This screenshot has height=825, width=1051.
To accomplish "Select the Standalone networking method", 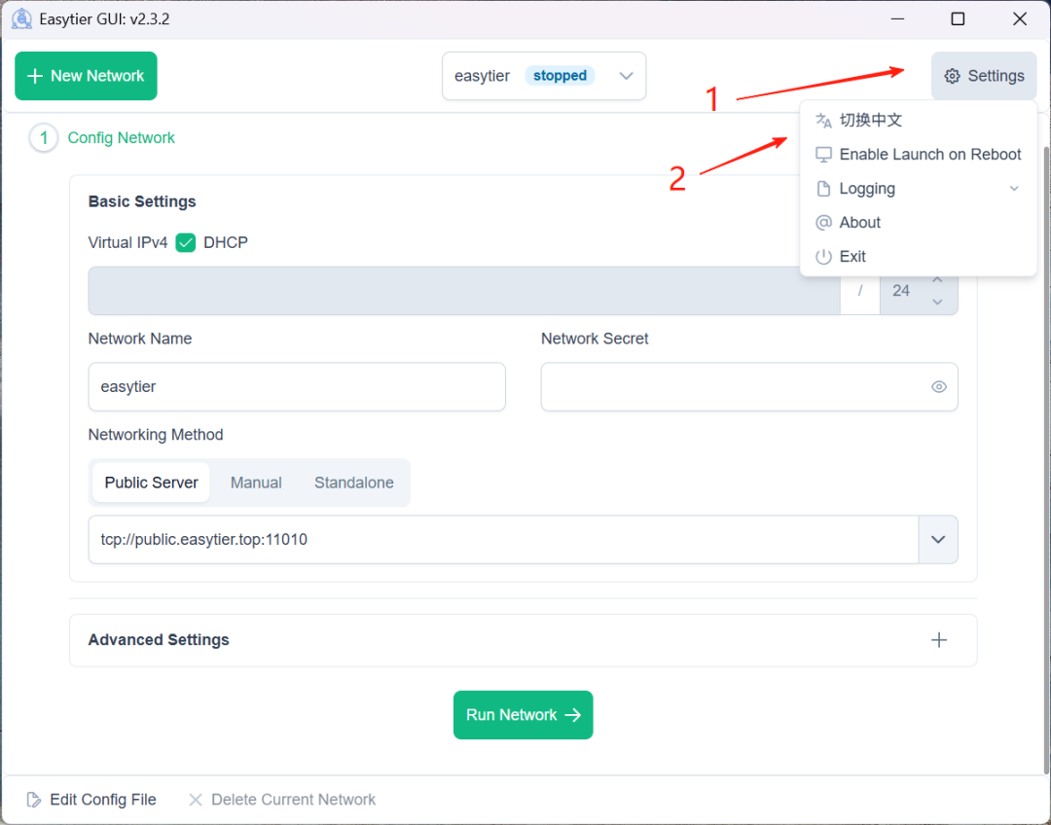I will tap(354, 483).
